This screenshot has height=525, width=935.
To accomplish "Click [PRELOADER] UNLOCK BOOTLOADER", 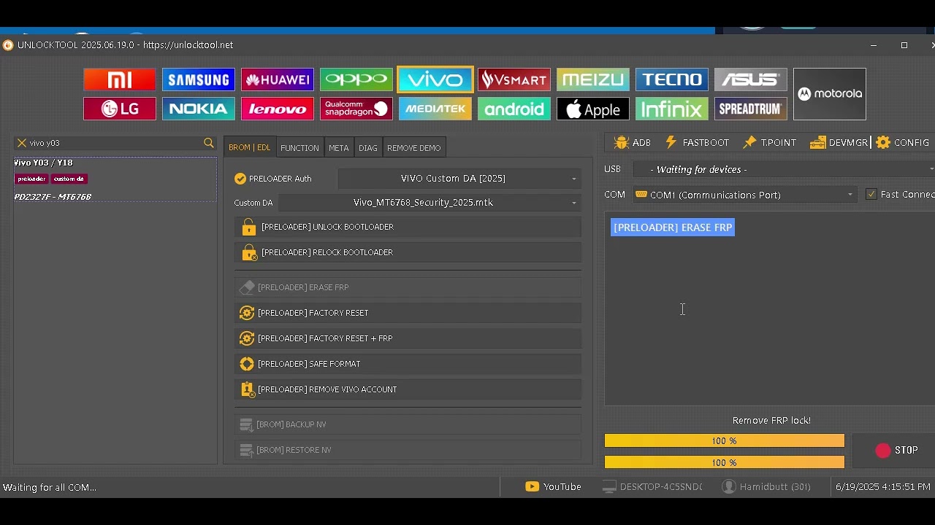I will 408,227.
